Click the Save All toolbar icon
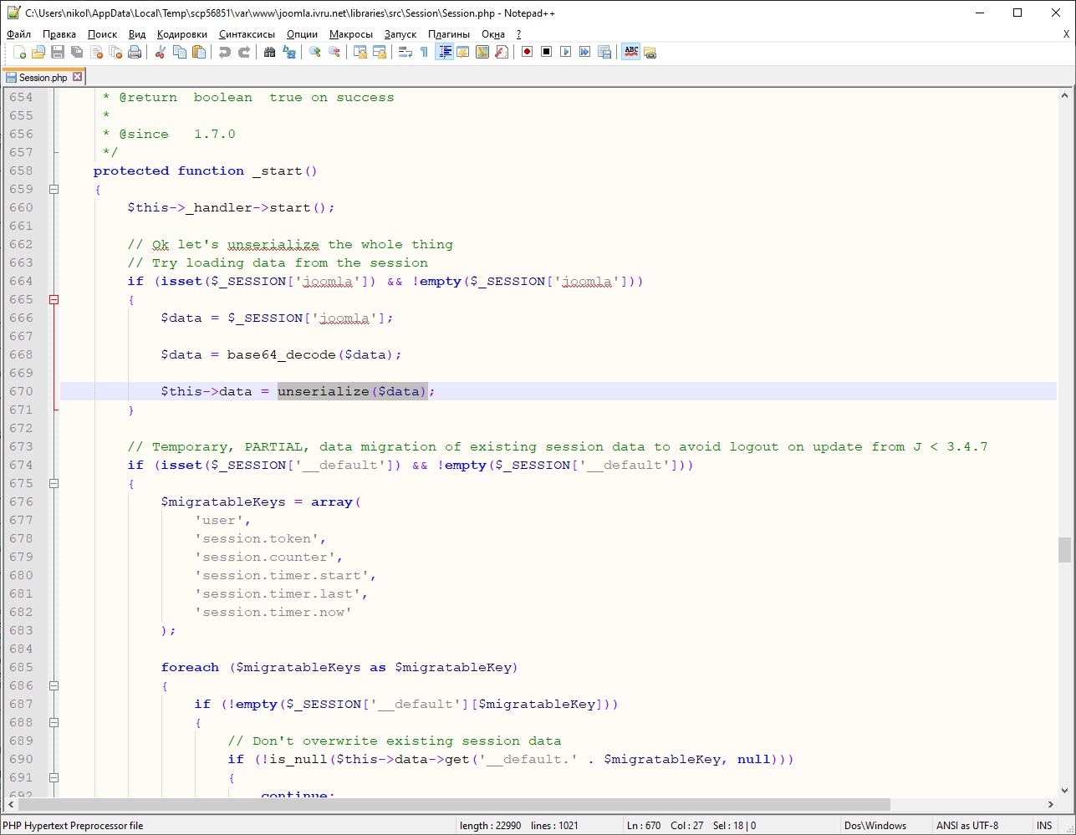Screen dimensions: 1076x835 [x=77, y=53]
